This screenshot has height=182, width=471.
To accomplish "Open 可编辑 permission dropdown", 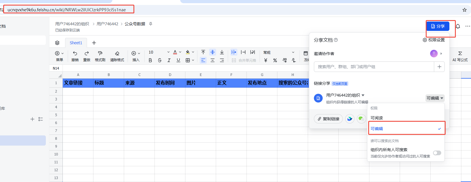I will 435,98.
